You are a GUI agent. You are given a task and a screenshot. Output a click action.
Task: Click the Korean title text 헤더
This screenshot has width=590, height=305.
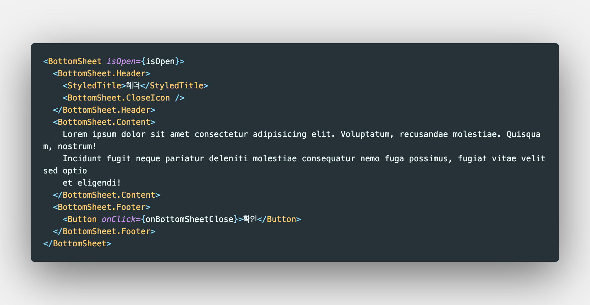point(133,86)
